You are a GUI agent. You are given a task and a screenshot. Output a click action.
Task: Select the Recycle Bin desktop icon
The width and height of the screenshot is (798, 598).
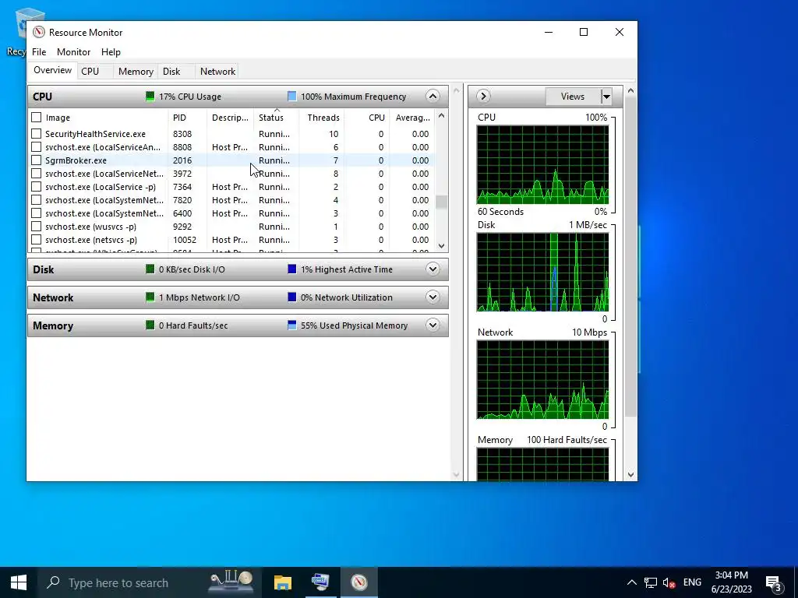(x=16, y=31)
